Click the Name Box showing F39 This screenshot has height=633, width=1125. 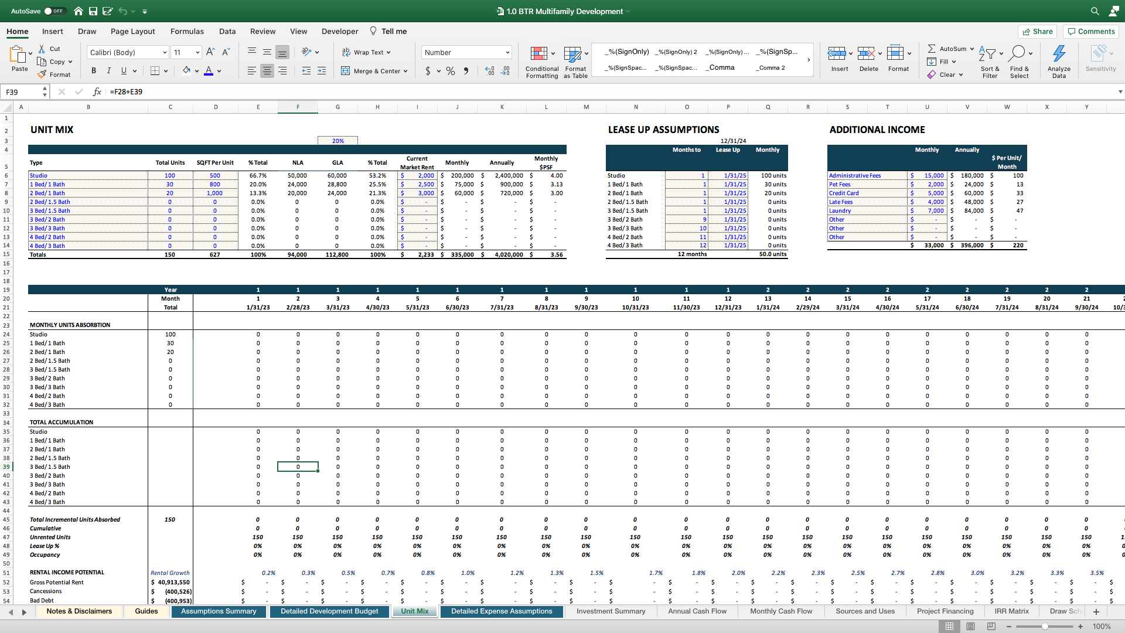23,92
